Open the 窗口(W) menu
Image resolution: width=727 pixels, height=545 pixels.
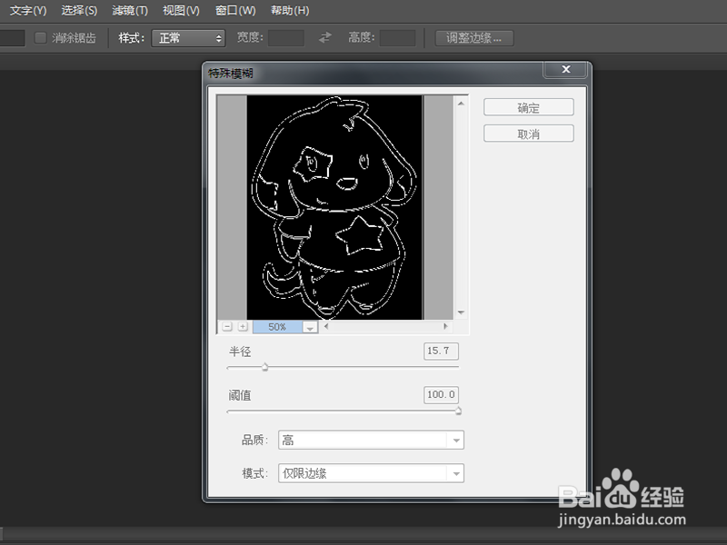235,10
